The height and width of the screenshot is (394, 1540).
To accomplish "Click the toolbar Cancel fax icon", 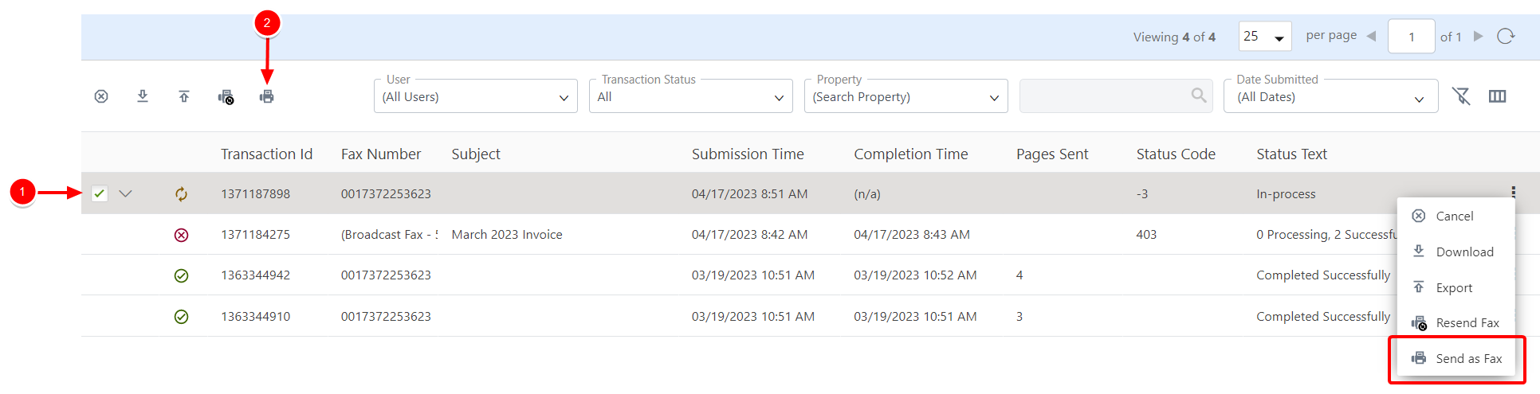I will [101, 96].
